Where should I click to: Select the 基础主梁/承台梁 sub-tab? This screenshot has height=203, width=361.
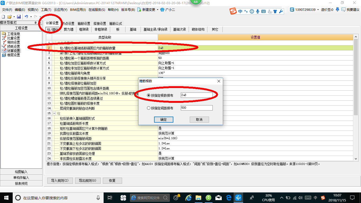[155, 29]
